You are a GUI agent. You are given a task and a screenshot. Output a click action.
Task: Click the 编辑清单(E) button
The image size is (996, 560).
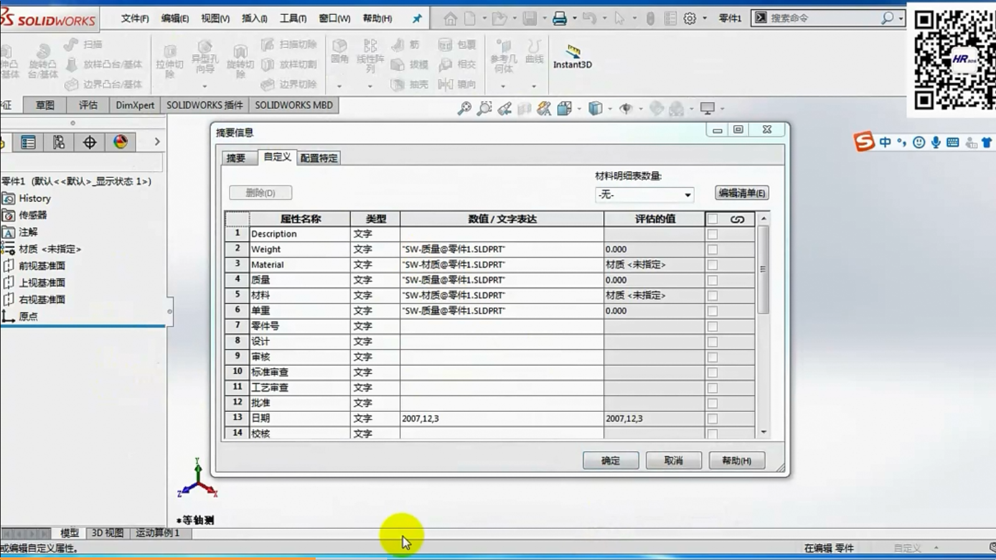click(741, 193)
